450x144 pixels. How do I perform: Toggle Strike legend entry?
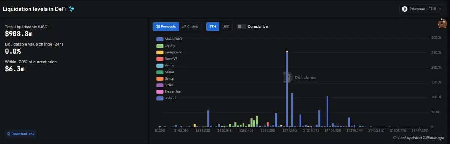(x=165, y=85)
